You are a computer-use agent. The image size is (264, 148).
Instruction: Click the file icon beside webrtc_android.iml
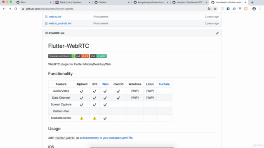[x=46, y=23]
